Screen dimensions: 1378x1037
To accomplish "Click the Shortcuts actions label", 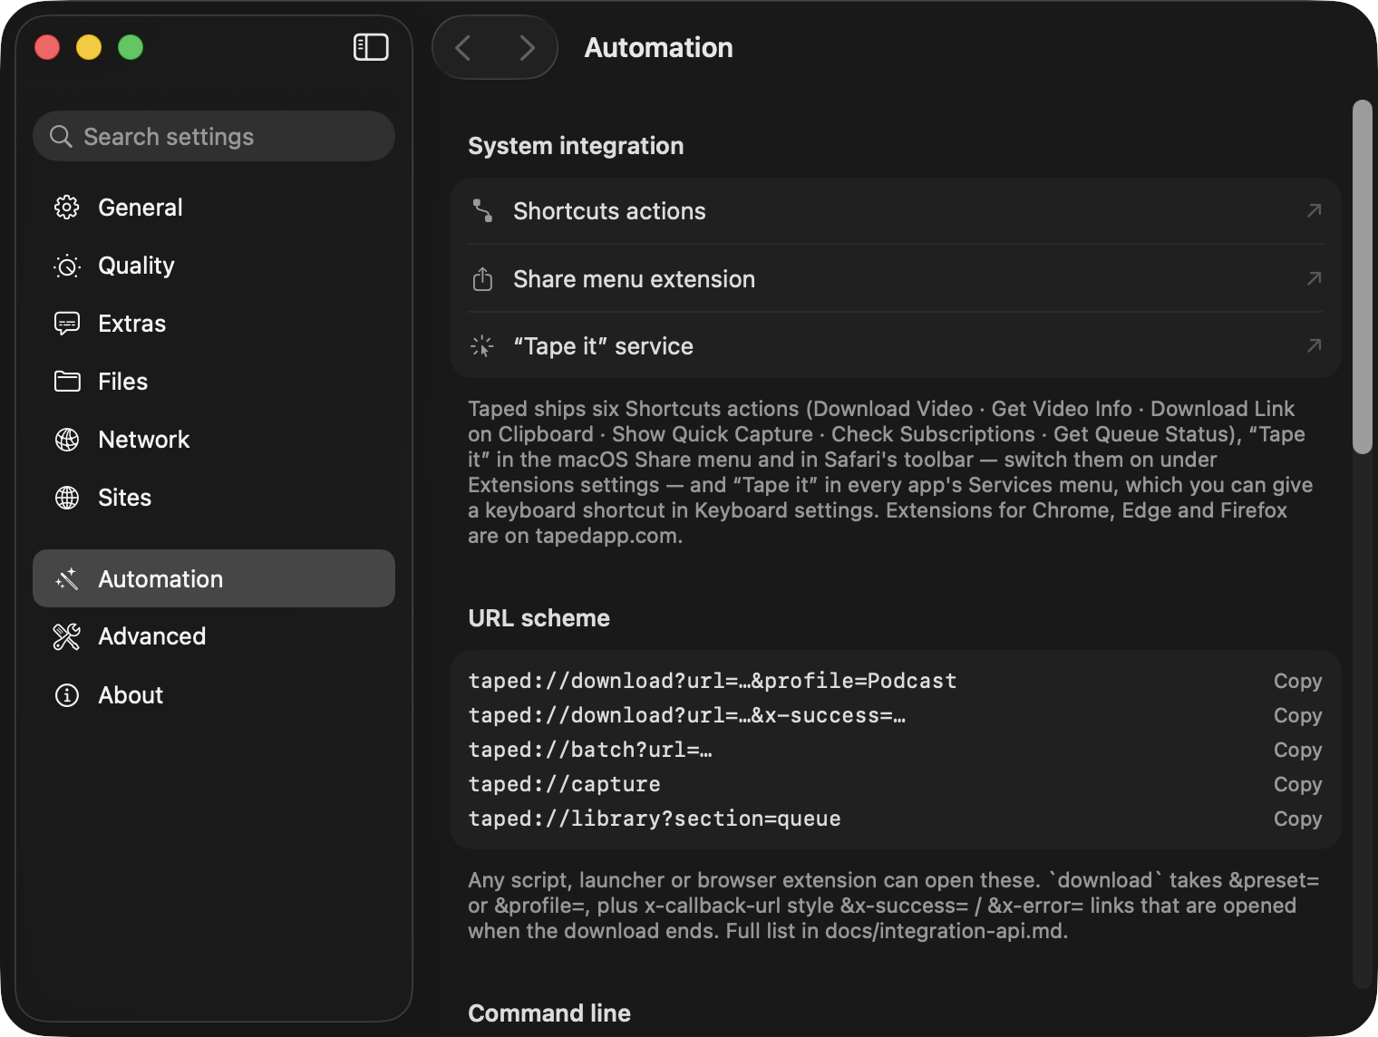I will pos(609,211).
